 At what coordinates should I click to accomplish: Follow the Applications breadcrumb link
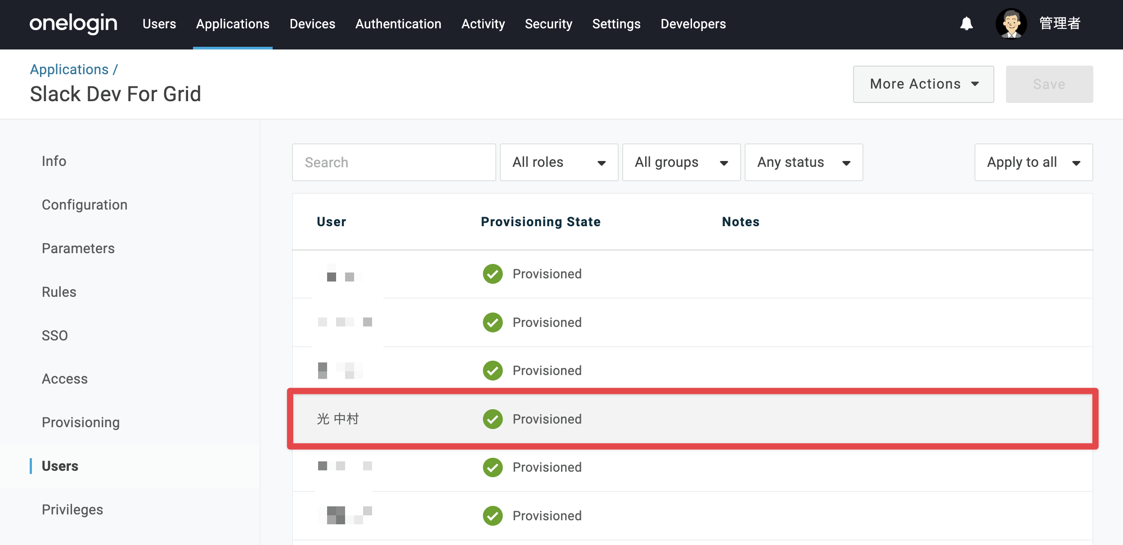(69, 69)
